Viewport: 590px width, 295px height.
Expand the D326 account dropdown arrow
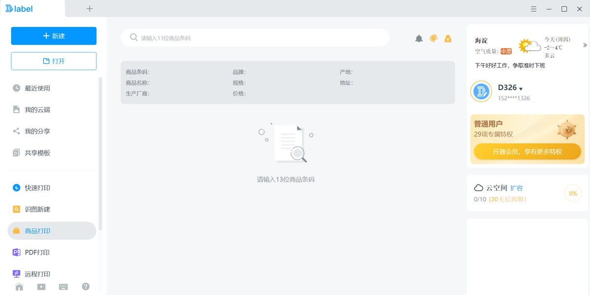[x=521, y=89]
